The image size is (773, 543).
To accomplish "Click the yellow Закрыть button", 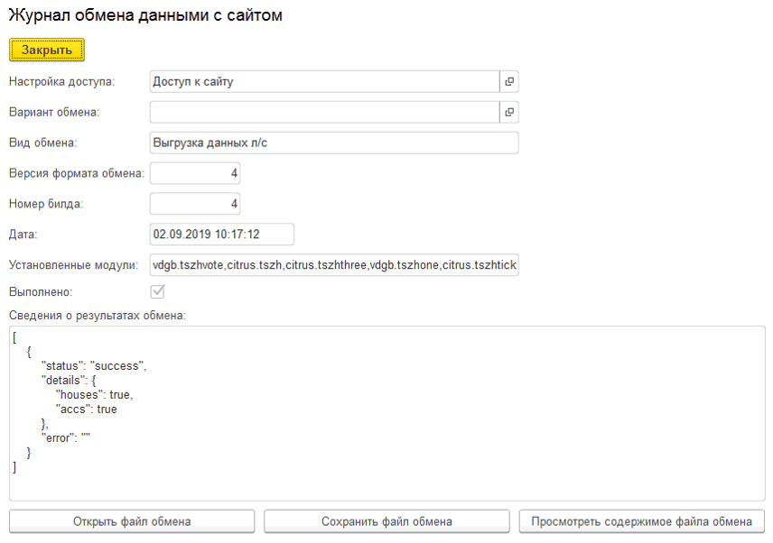I will point(47,50).
